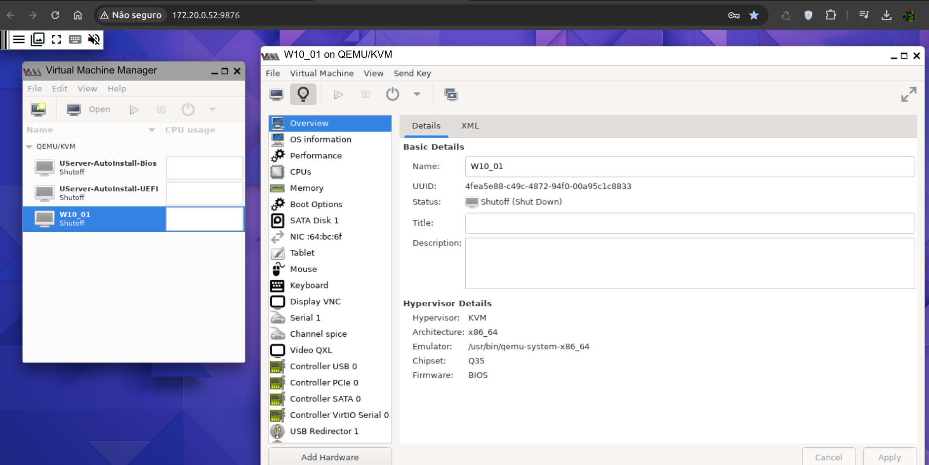Switch to the XML tab
The image size is (929, 465).
(470, 126)
